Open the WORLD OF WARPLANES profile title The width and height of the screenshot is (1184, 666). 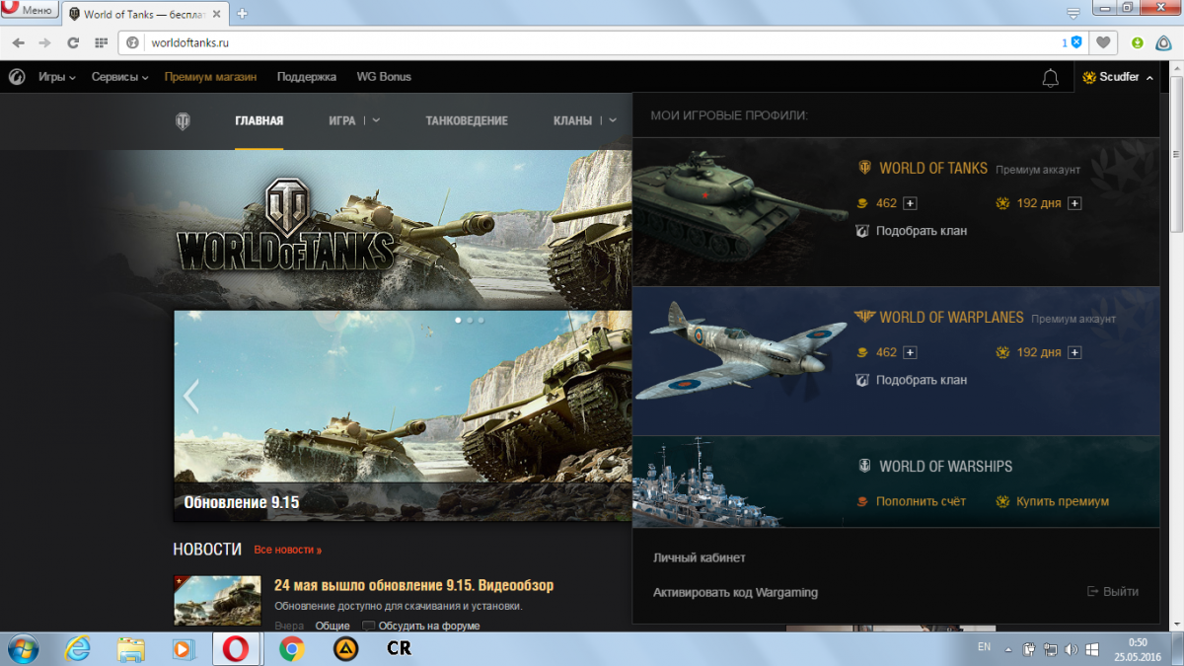coord(951,318)
